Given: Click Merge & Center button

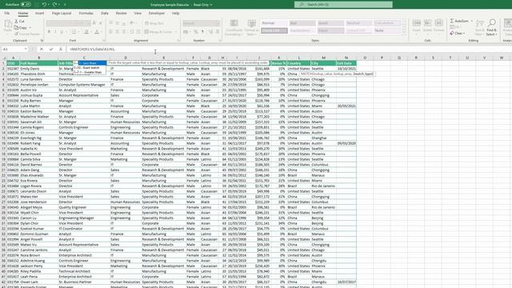Looking at the screenshot, I should pyautogui.click(x=158, y=32).
